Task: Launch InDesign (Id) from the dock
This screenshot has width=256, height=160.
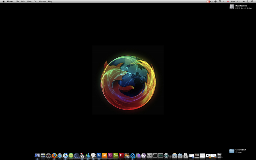Action: coord(110,155)
